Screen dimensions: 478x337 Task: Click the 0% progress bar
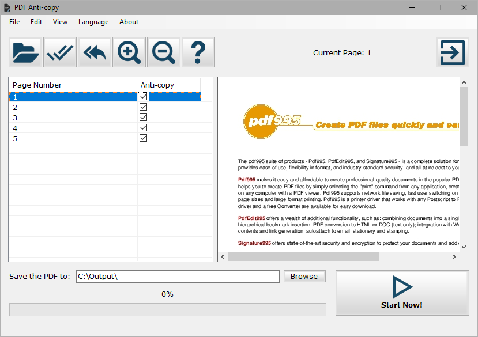168,309
